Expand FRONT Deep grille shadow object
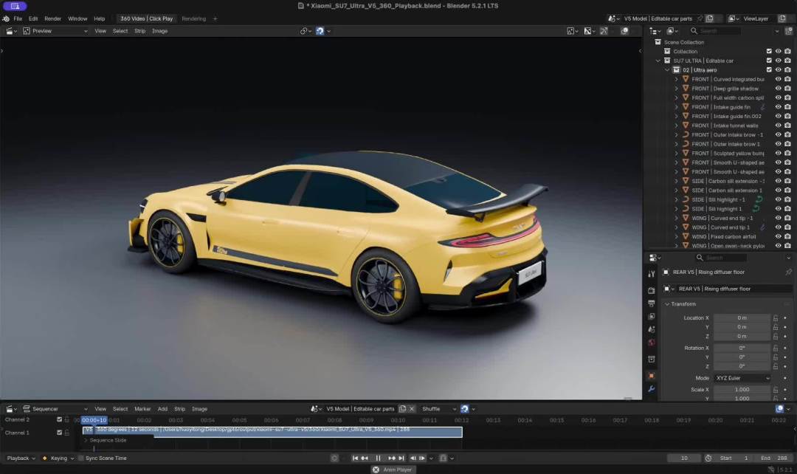This screenshot has height=474, width=797. coord(677,89)
